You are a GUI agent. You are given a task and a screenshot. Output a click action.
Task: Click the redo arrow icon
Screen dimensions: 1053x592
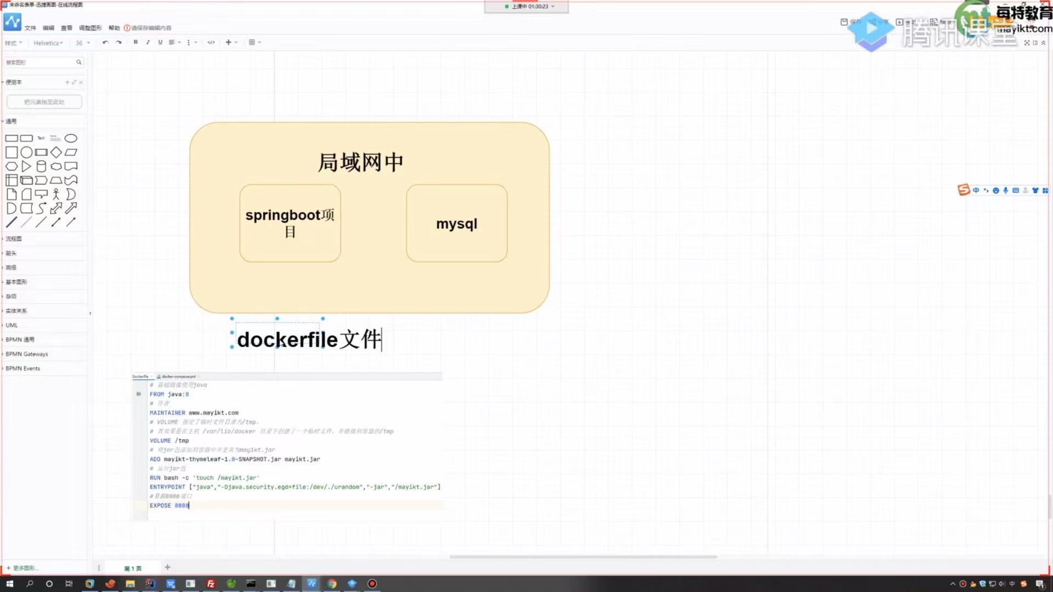pos(118,42)
